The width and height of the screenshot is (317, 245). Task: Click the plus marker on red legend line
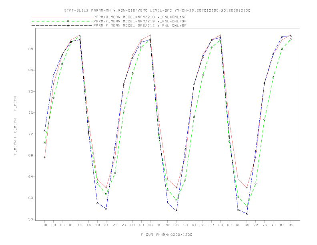68,17
